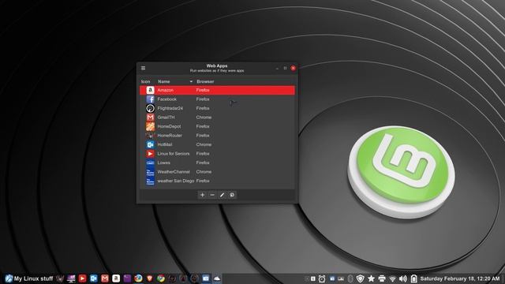
Task: Click the Outlook launcher in the taskbar
Action: pyautogui.click(x=94, y=278)
